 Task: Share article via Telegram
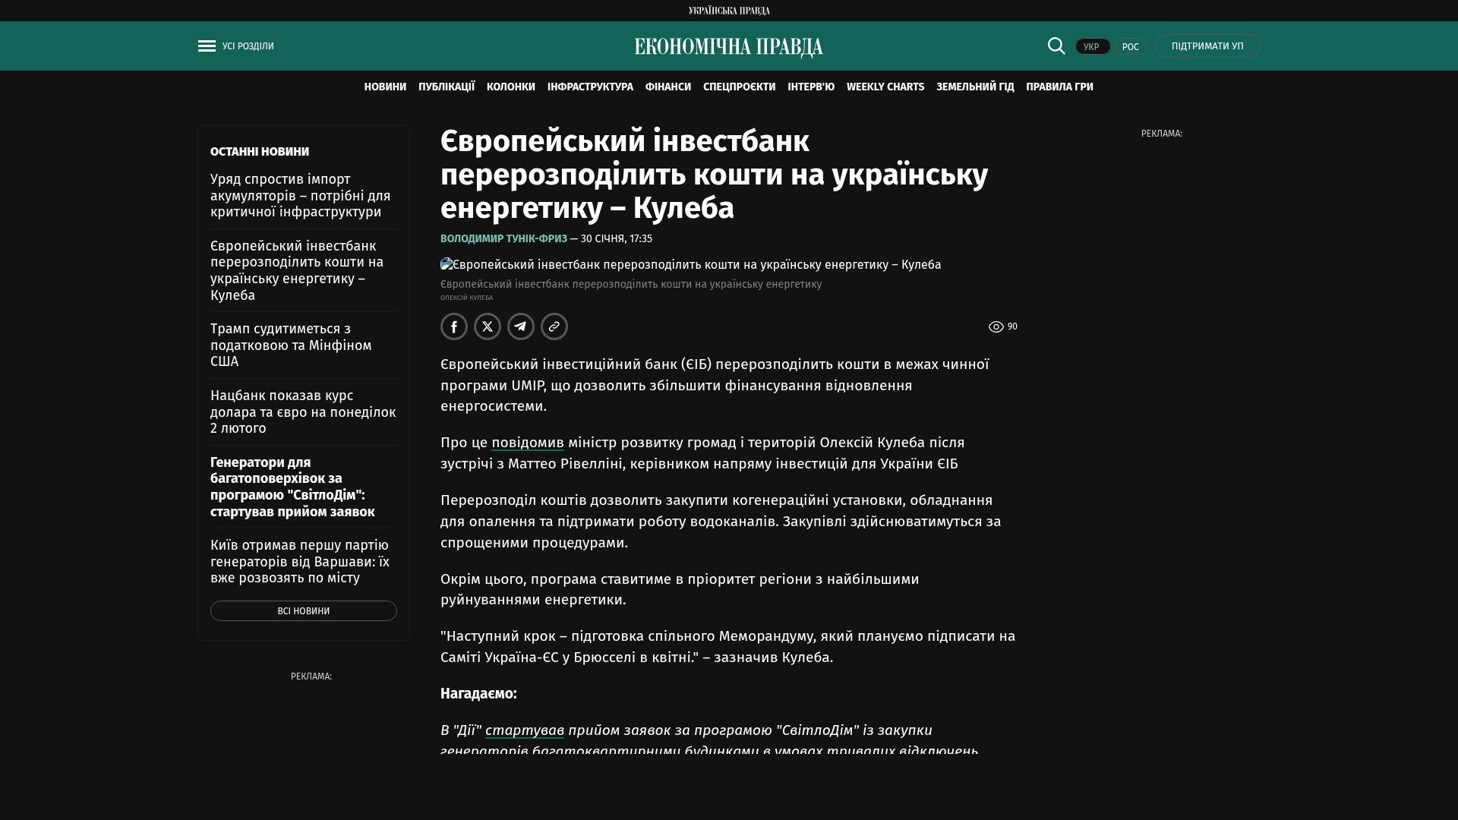tap(521, 326)
